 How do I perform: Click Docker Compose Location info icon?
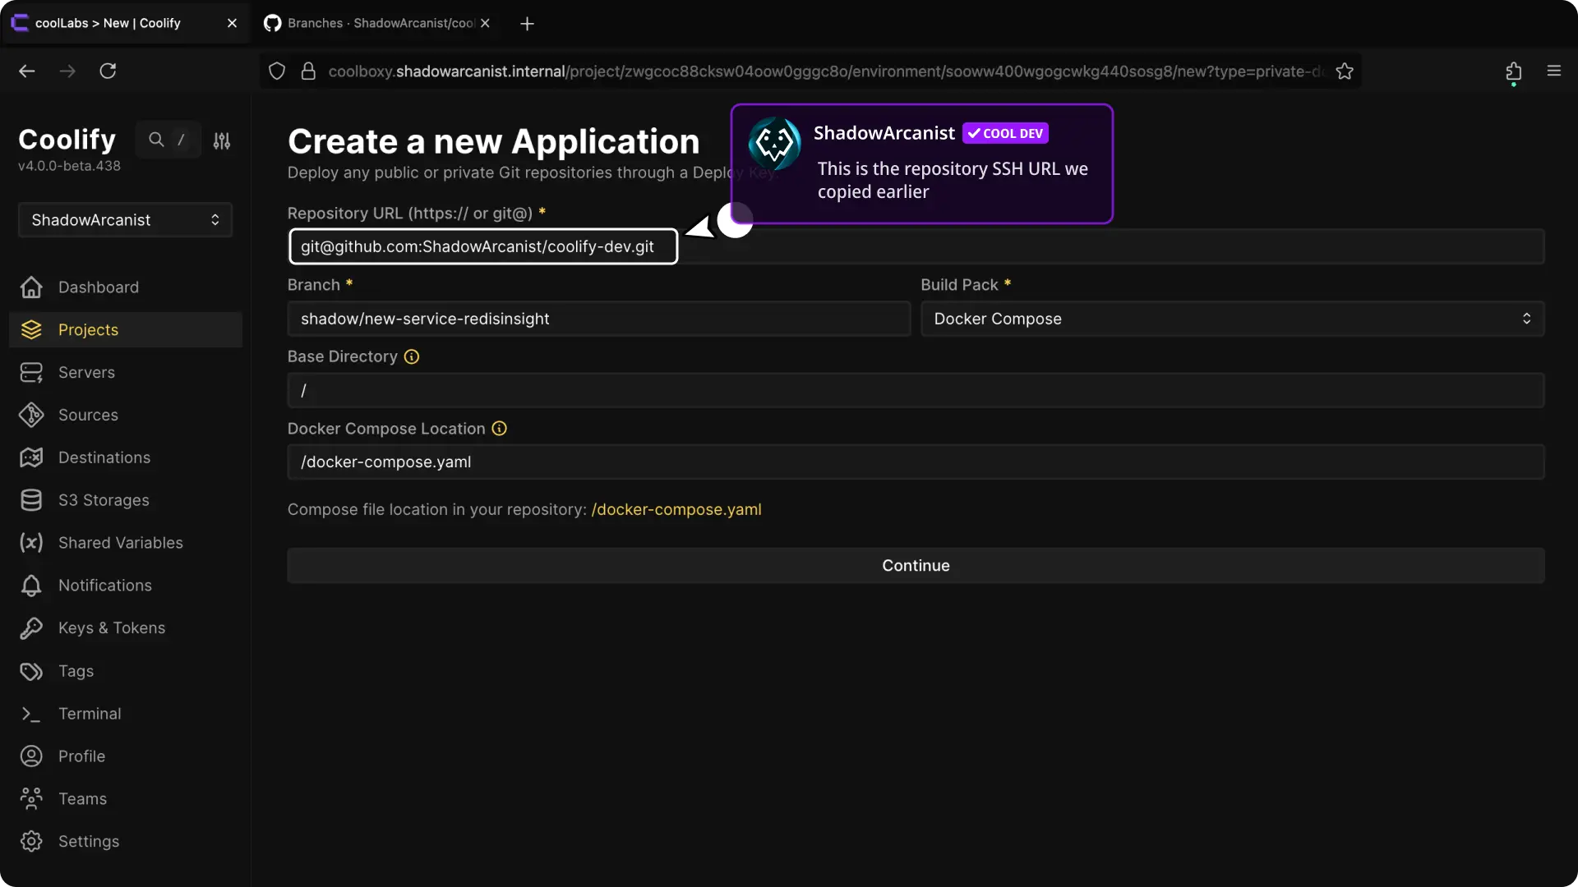(499, 429)
